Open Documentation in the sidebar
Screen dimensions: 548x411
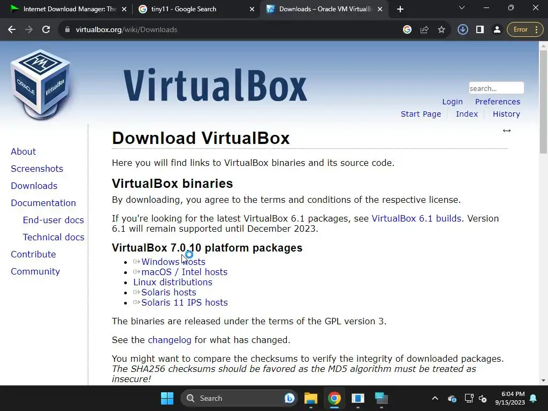(x=43, y=203)
